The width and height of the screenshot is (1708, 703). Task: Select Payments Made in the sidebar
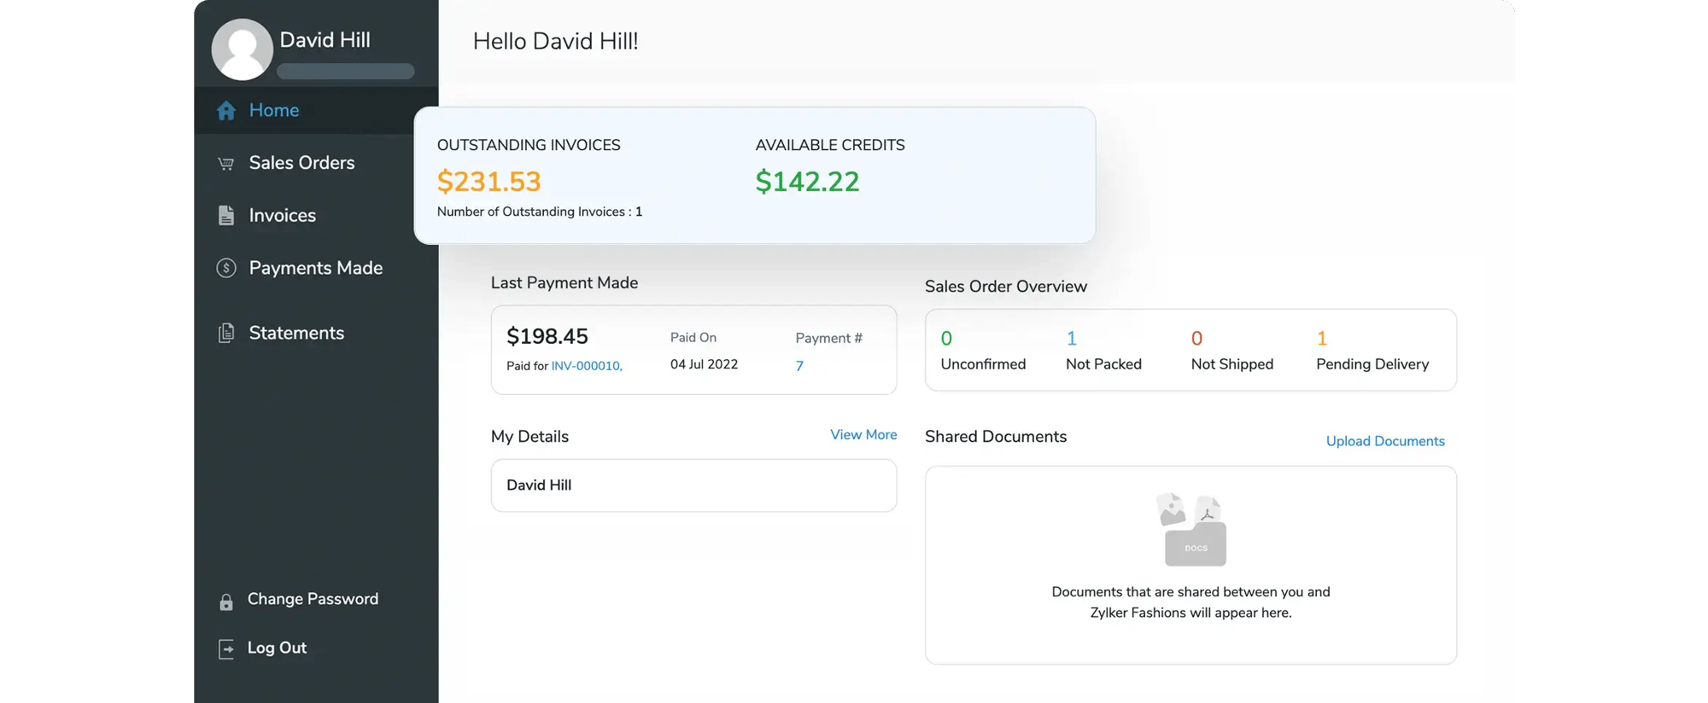315,269
